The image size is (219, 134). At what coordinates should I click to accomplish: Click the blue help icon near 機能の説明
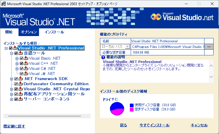pos(103,57)
